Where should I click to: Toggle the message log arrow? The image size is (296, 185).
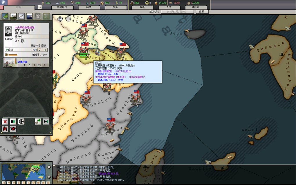pyautogui.click(x=54, y=166)
